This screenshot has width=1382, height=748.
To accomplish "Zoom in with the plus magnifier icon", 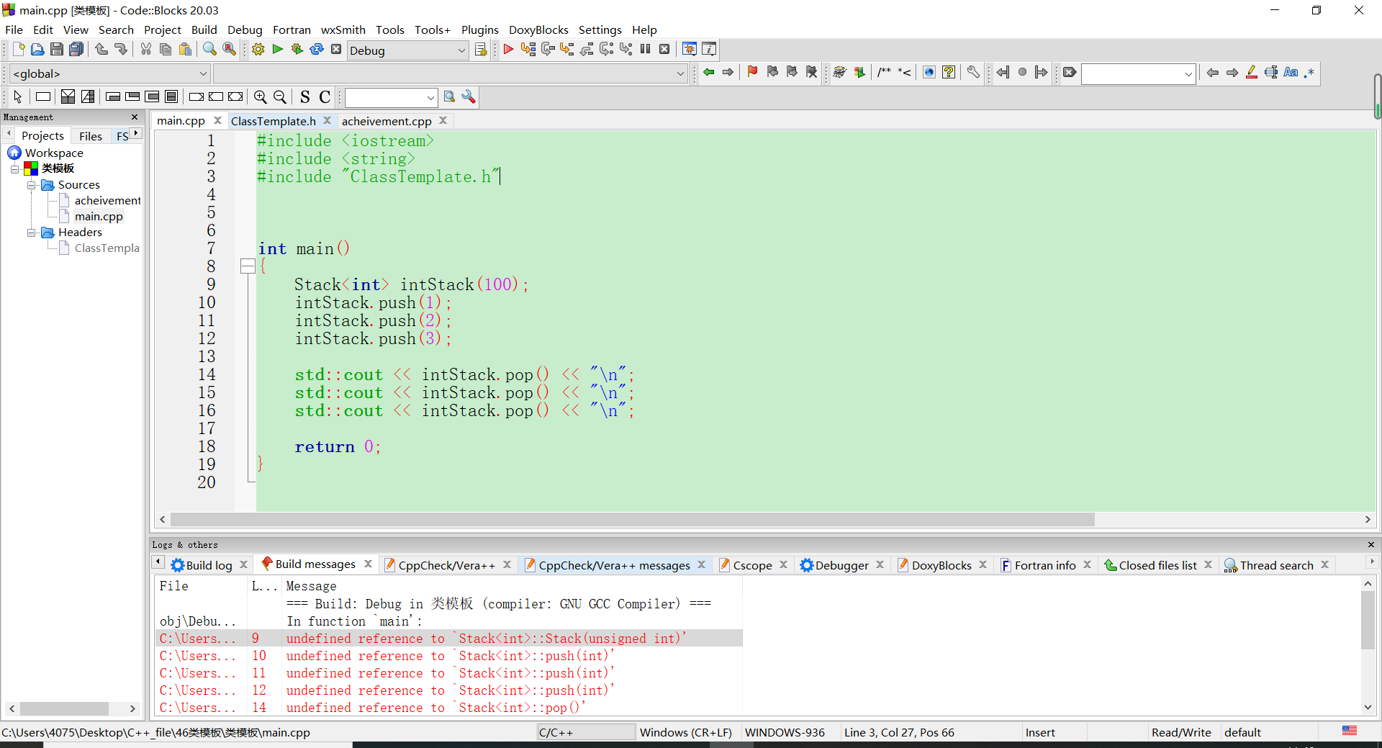I will point(261,97).
